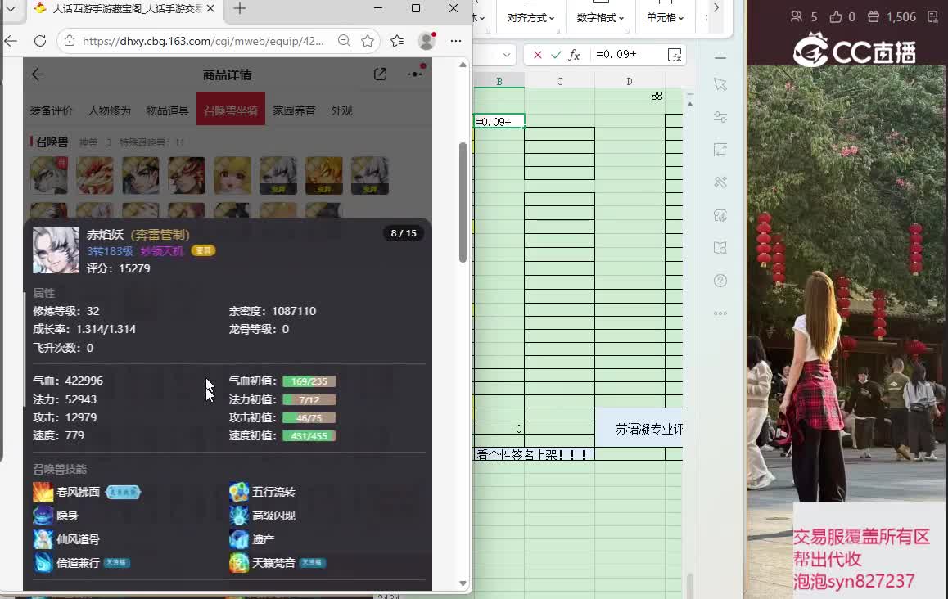Open the 数字格式 dropdown in spreadsheet

(600, 18)
